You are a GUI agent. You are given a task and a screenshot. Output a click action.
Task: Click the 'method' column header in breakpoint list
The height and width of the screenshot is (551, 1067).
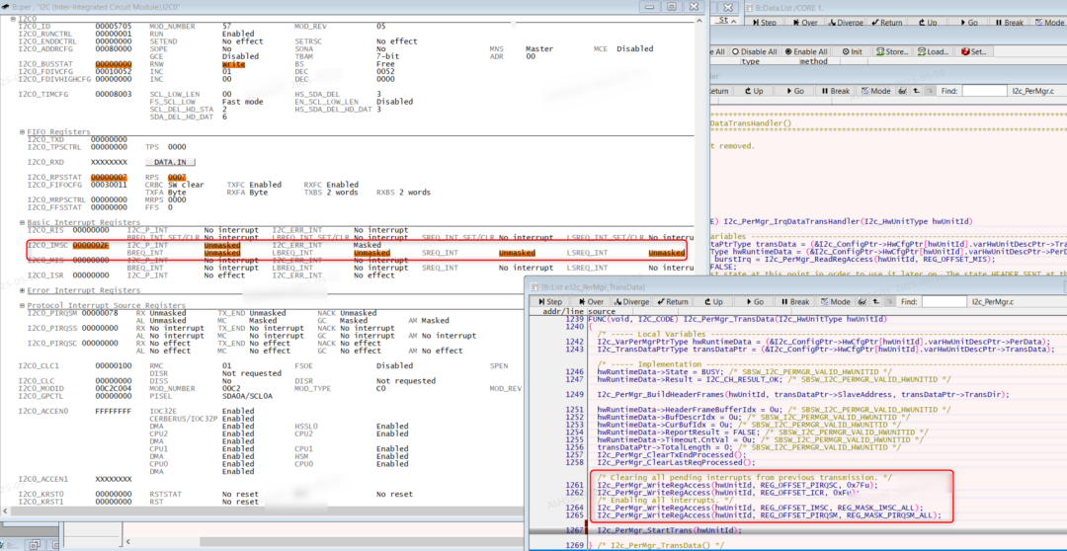[x=812, y=61]
